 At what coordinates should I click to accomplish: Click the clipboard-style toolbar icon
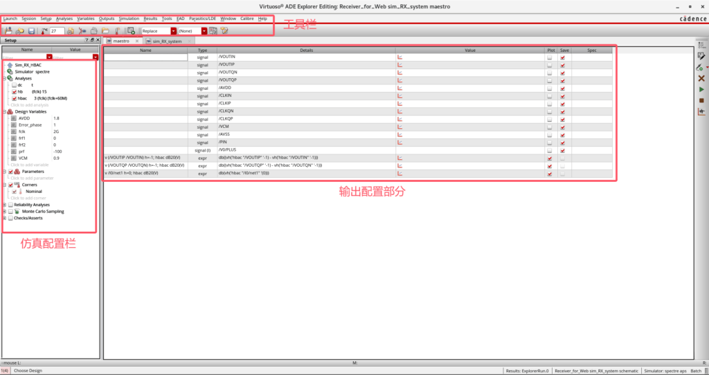(94, 31)
